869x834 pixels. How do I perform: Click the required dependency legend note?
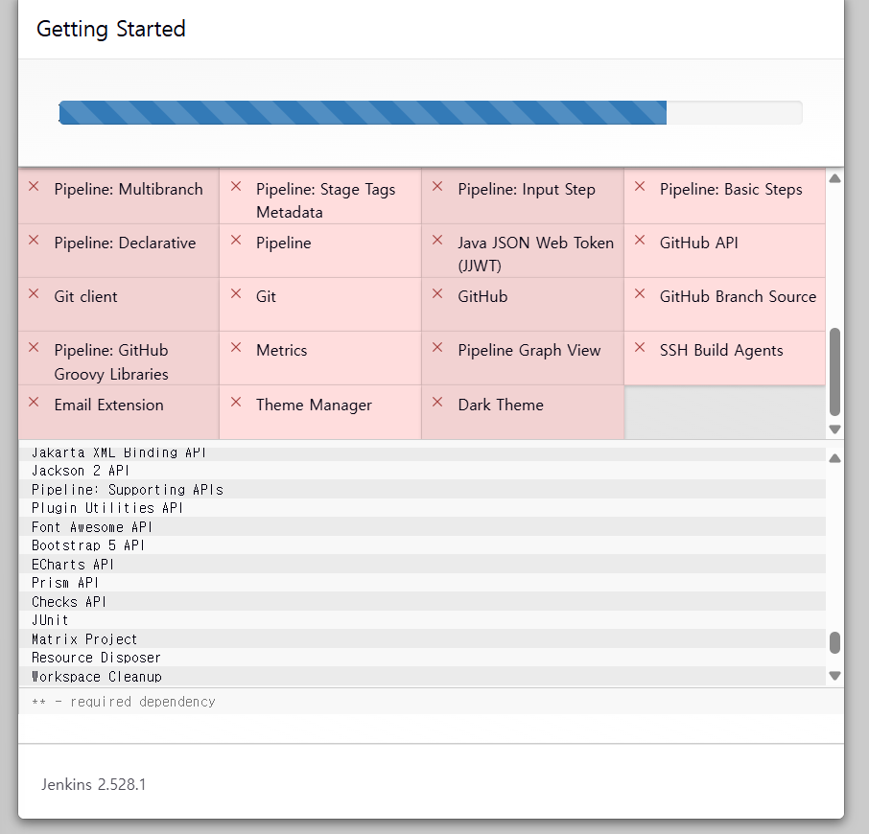124,702
